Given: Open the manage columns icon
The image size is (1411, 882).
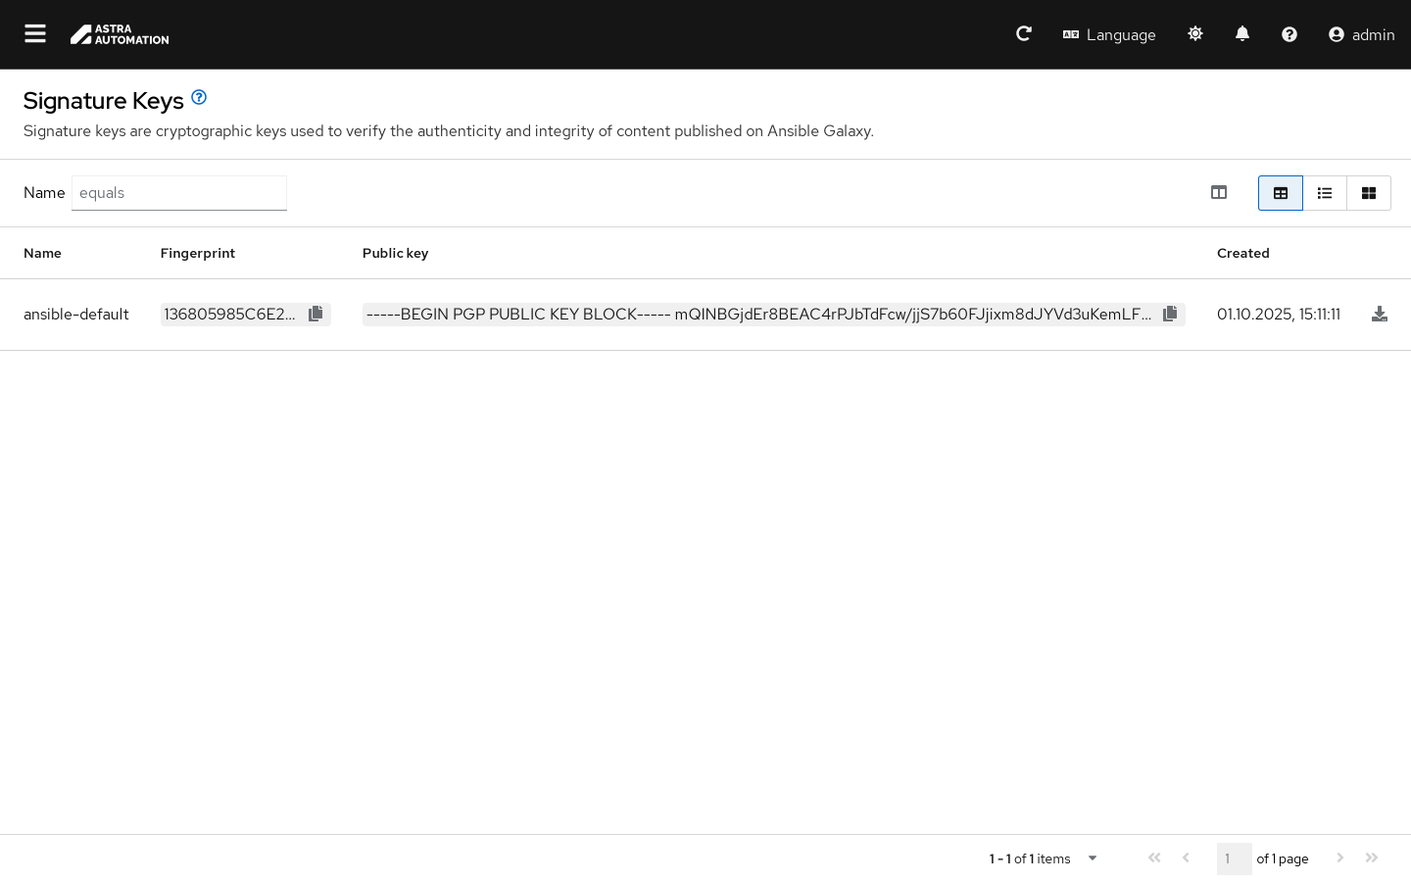Looking at the screenshot, I should tap(1219, 193).
